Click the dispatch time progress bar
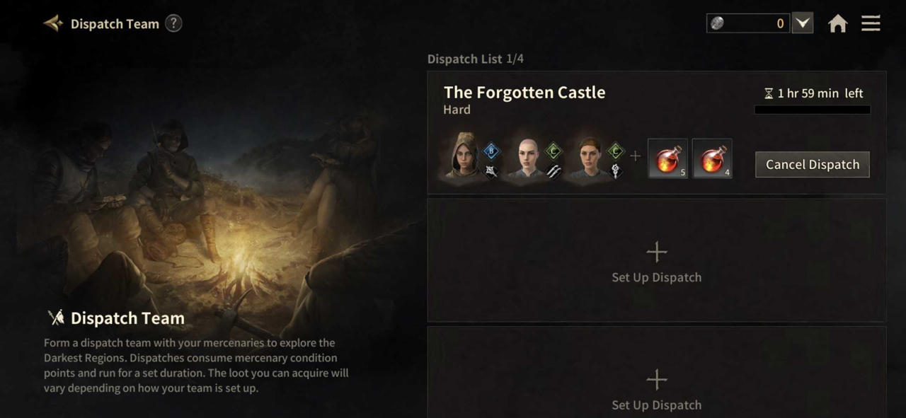Viewport: 906px width, 418px height. pos(813,110)
